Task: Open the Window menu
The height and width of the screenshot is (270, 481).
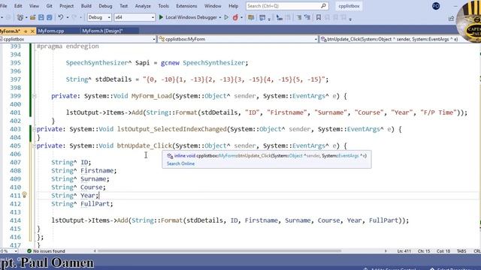Action: [x=213, y=6]
